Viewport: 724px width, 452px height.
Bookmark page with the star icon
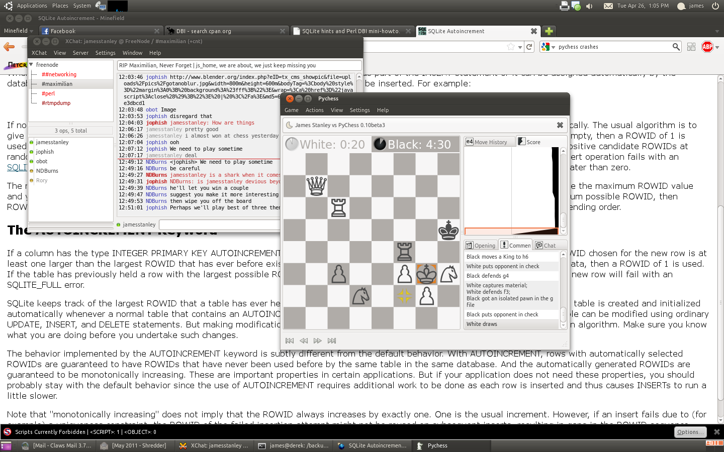click(511, 47)
